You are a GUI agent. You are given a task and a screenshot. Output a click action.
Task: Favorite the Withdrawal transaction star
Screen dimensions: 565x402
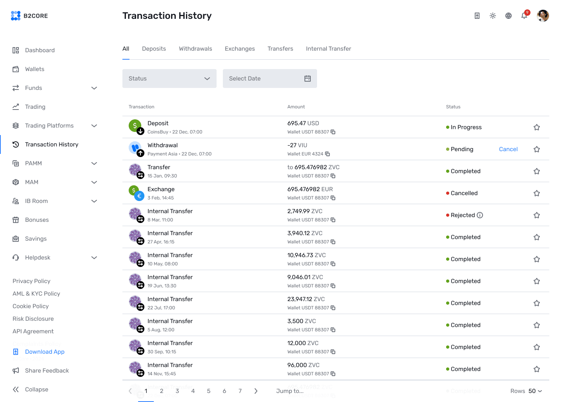click(x=537, y=149)
